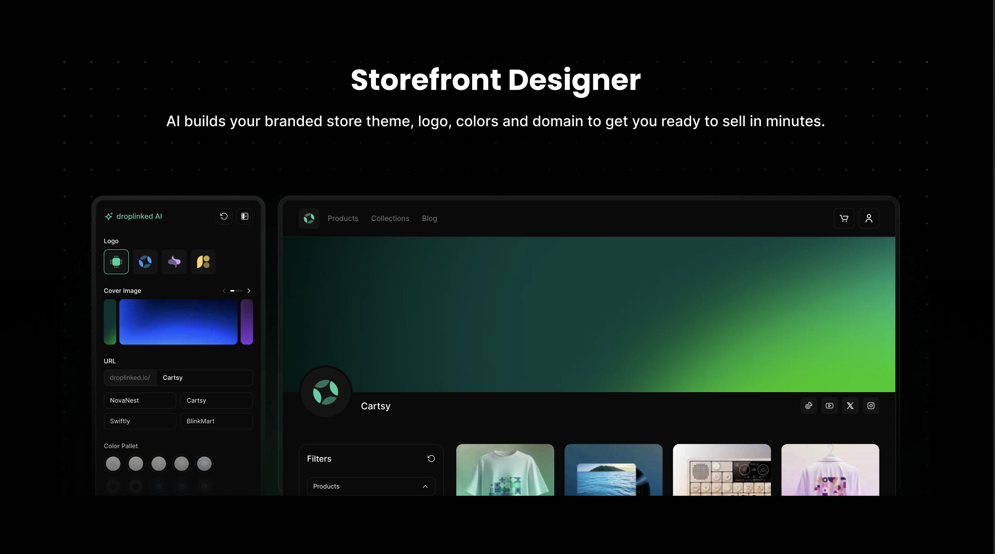
Task: Click the reset icon in droplinked AI panel
Action: (x=224, y=216)
